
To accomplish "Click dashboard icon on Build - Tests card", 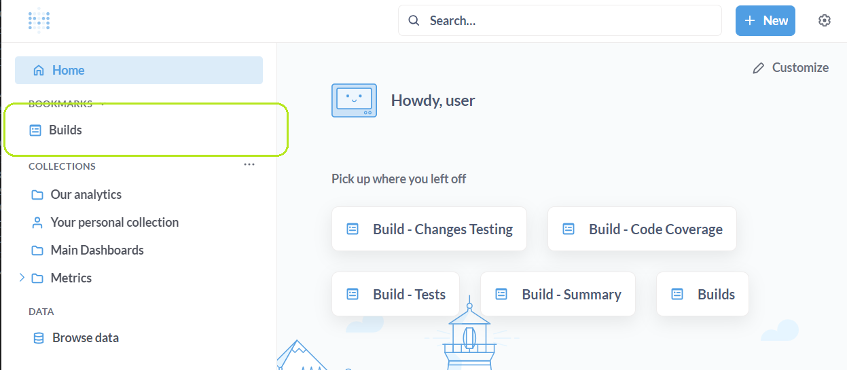I will [353, 294].
